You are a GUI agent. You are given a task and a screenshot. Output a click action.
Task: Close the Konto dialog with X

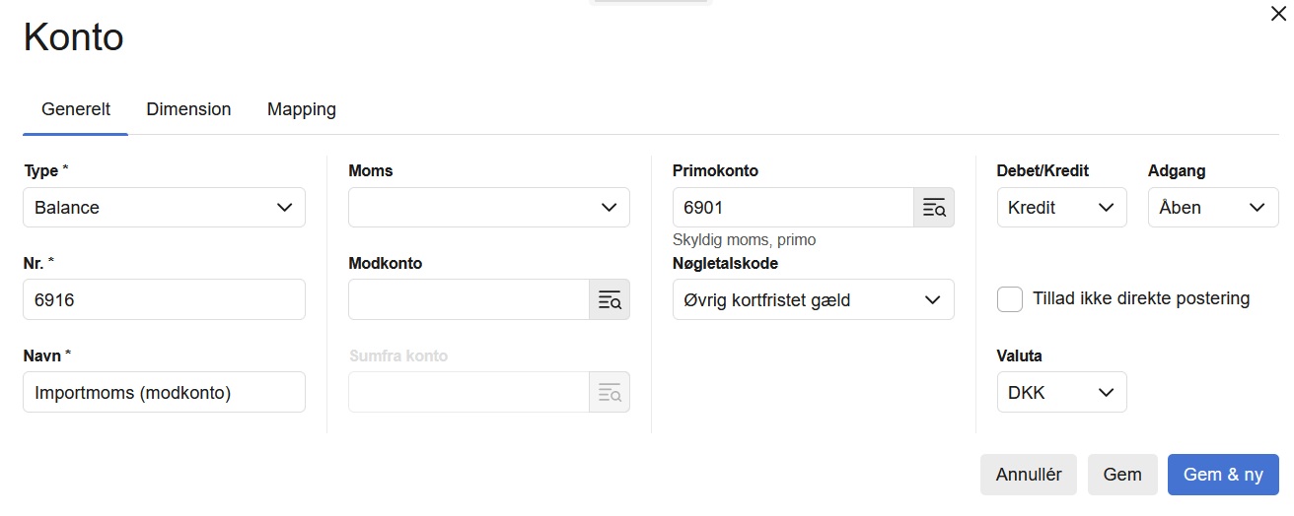click(x=1278, y=14)
